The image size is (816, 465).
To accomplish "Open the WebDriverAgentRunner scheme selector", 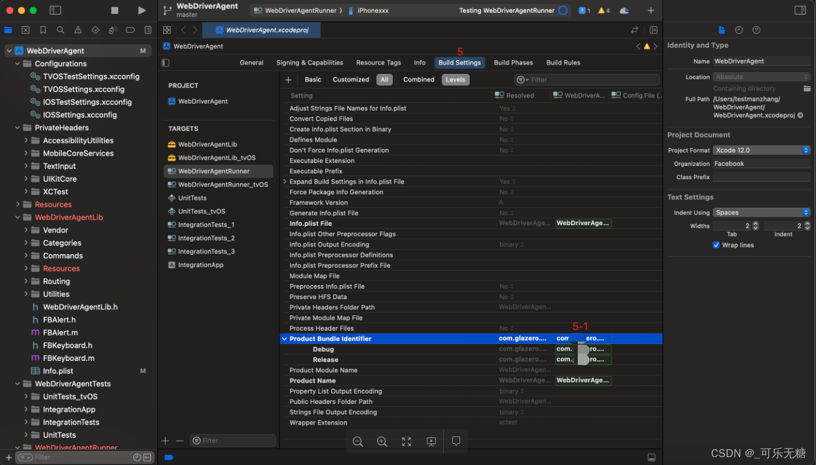I will [x=296, y=10].
